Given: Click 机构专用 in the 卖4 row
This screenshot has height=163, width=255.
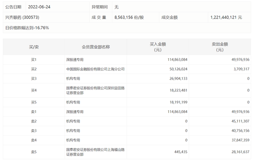Looking at the screenshot, I should tap(73, 140).
